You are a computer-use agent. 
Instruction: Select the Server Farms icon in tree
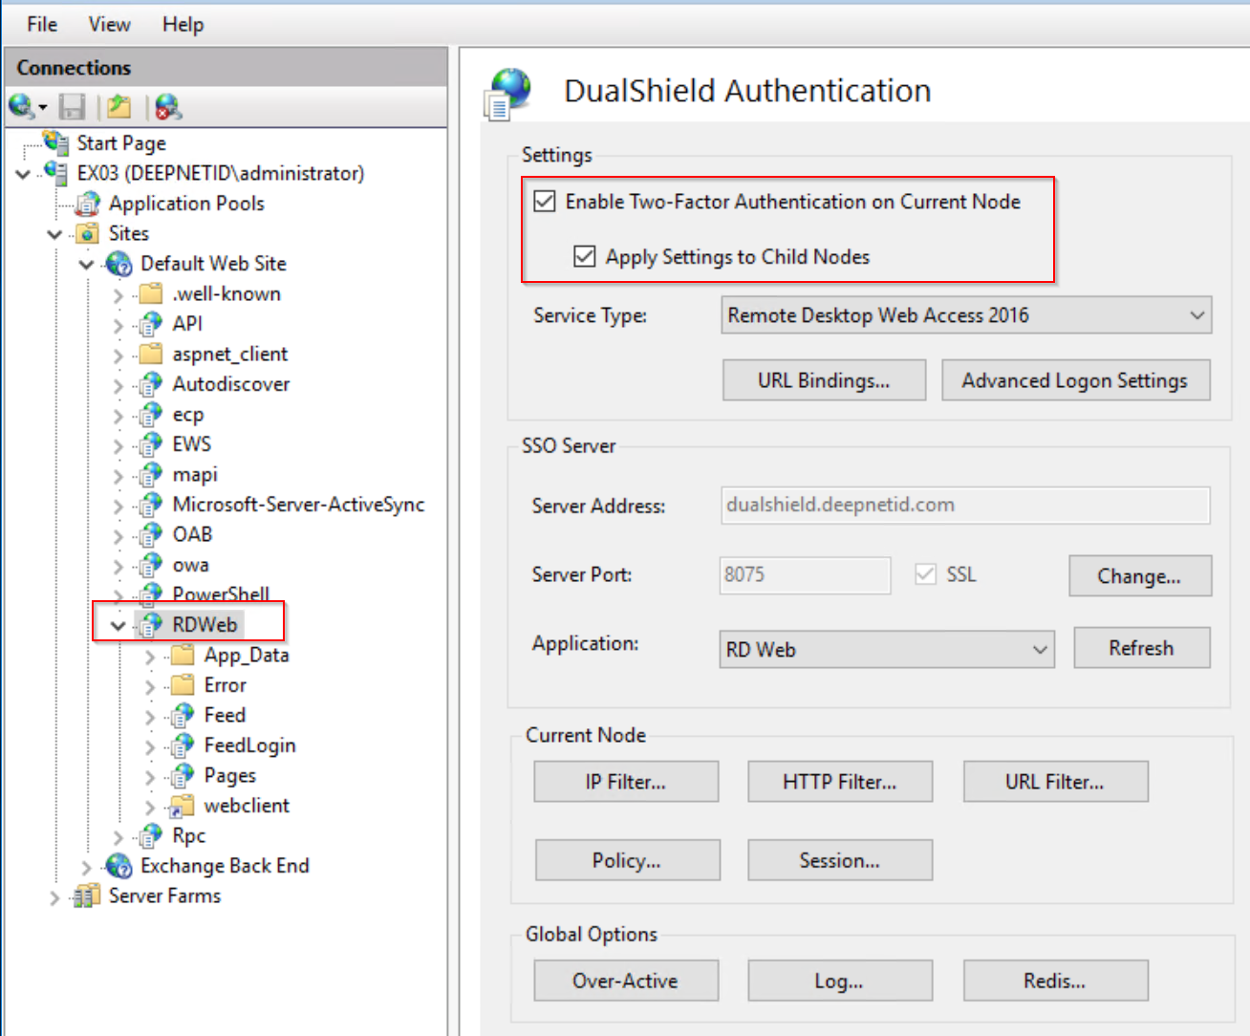click(87, 896)
